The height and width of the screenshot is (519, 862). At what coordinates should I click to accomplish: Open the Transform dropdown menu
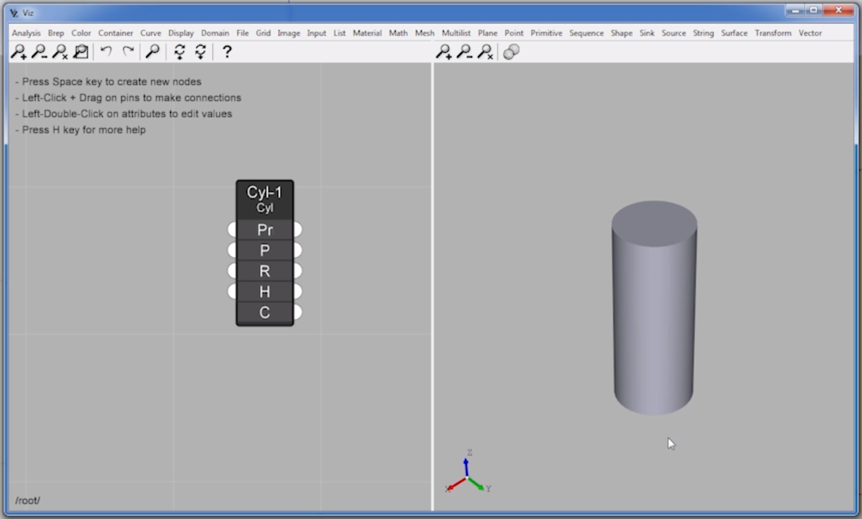tap(772, 33)
